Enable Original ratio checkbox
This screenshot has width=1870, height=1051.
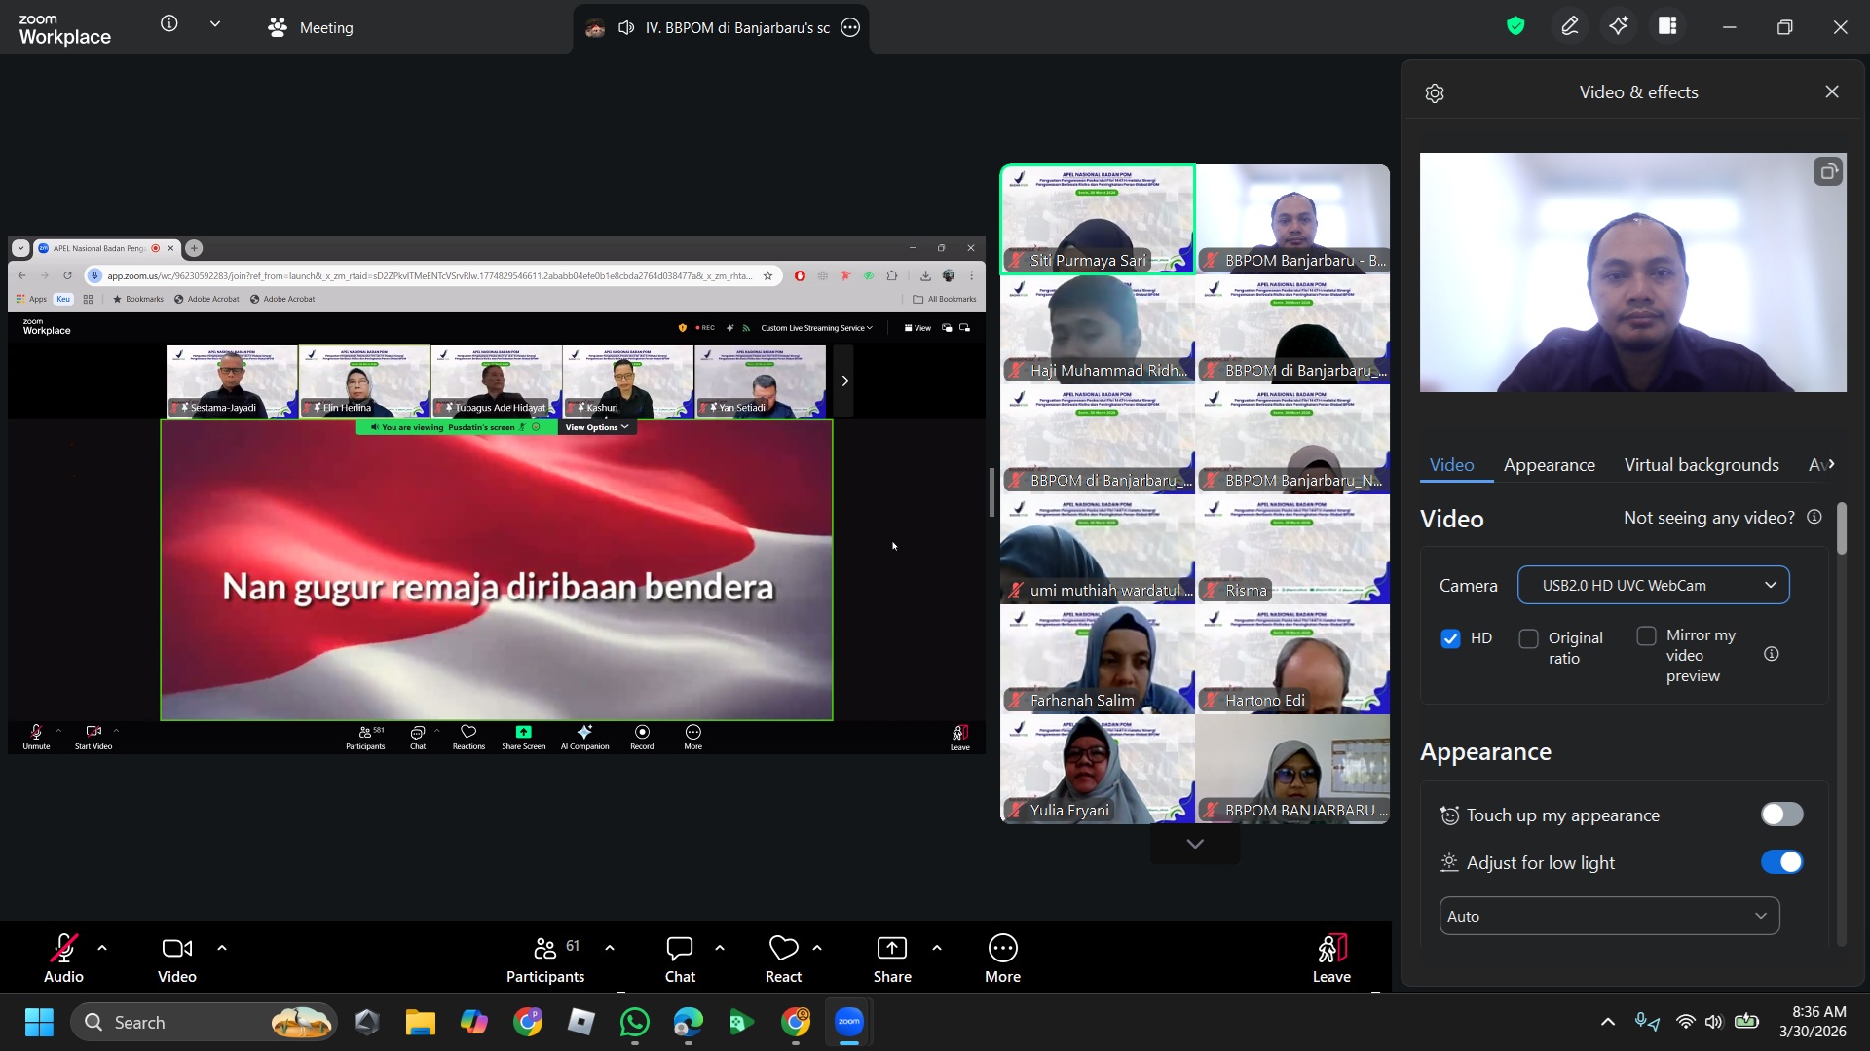click(1529, 638)
